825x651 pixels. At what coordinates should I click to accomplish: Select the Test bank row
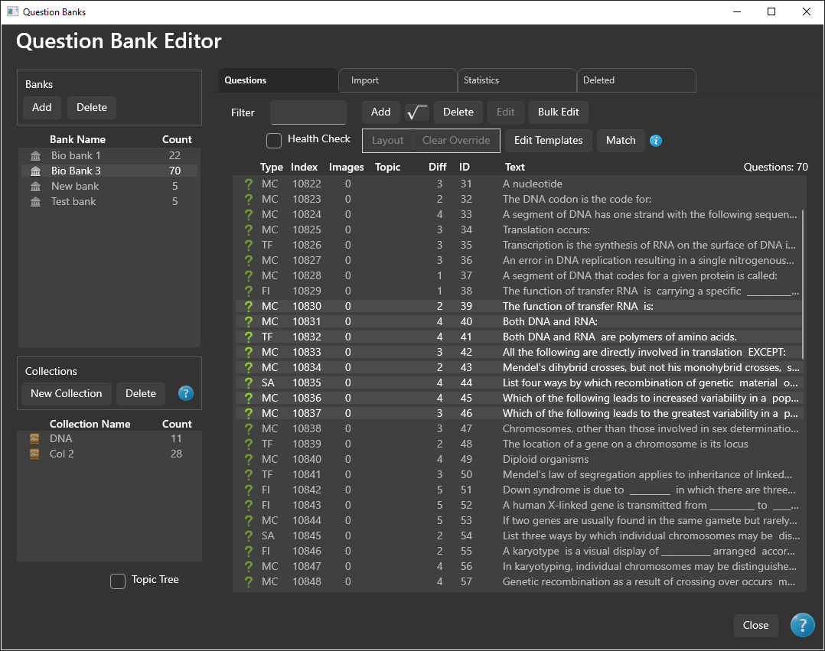[x=109, y=201]
